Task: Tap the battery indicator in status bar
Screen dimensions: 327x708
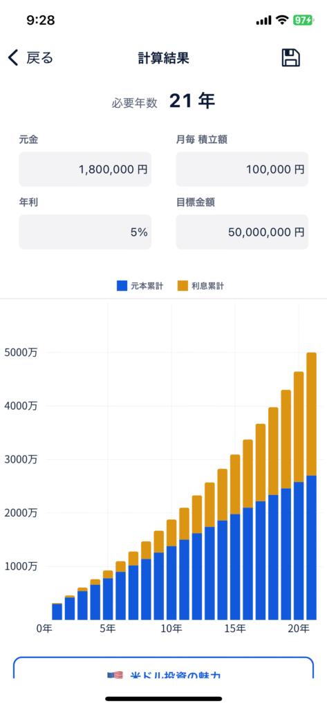Action: [x=302, y=20]
